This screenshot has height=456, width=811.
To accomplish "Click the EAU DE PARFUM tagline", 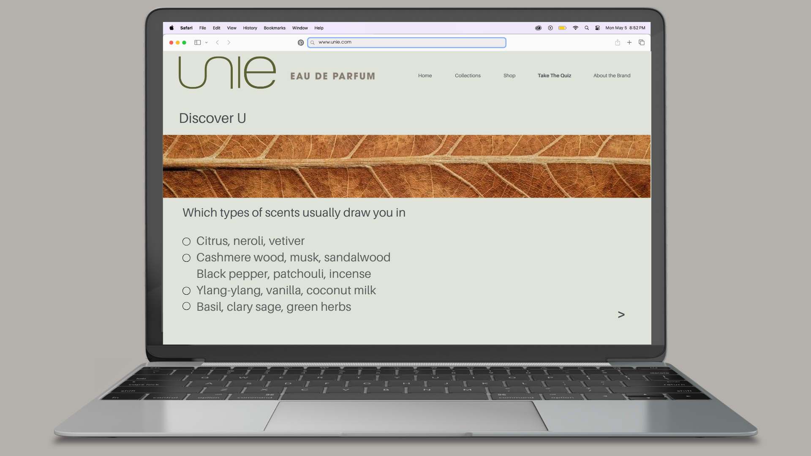I will click(x=332, y=76).
